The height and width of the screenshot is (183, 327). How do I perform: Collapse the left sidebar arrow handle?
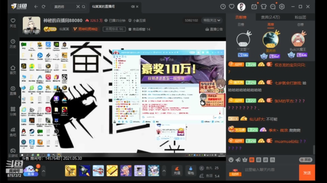click(x=20, y=97)
